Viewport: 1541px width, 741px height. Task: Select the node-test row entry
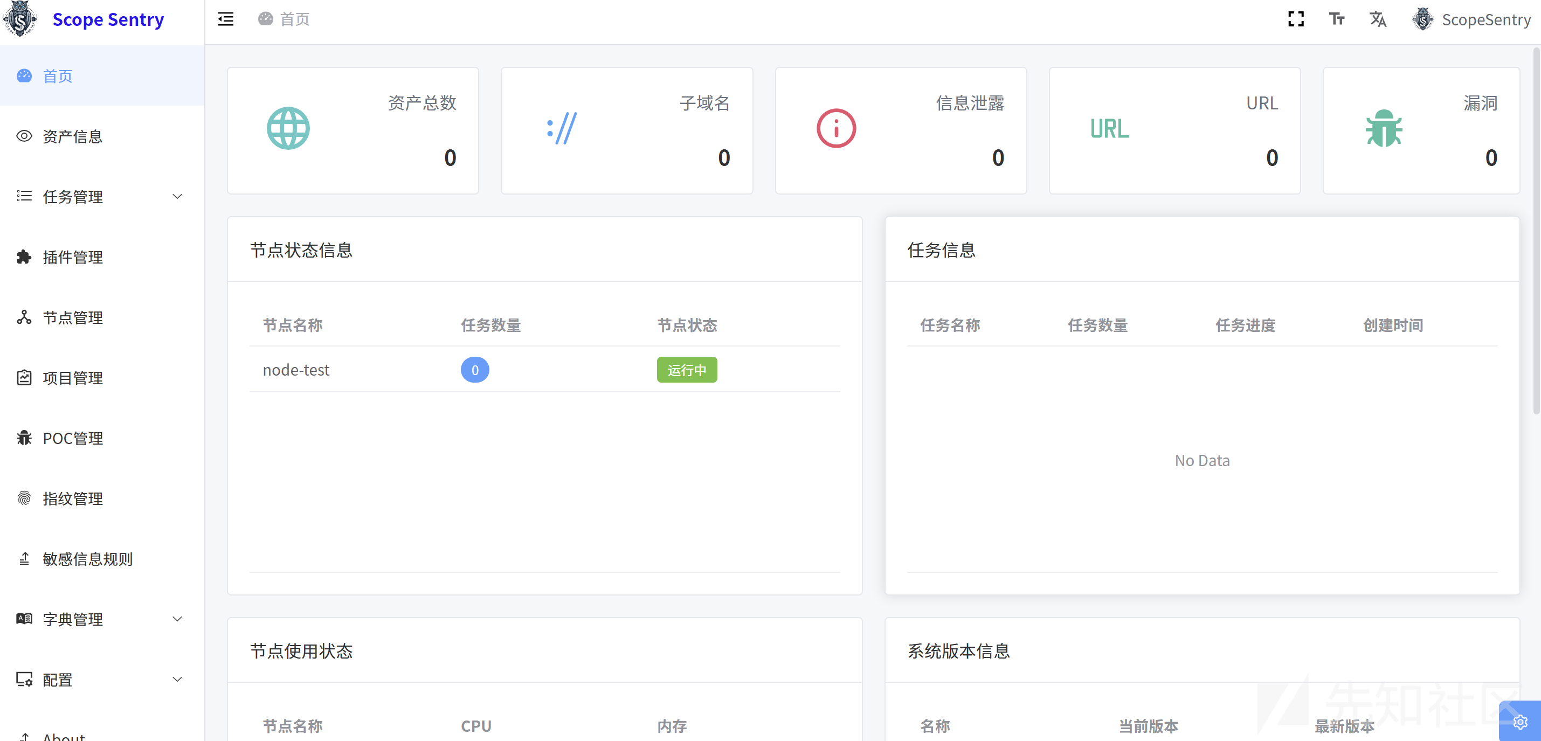point(296,370)
